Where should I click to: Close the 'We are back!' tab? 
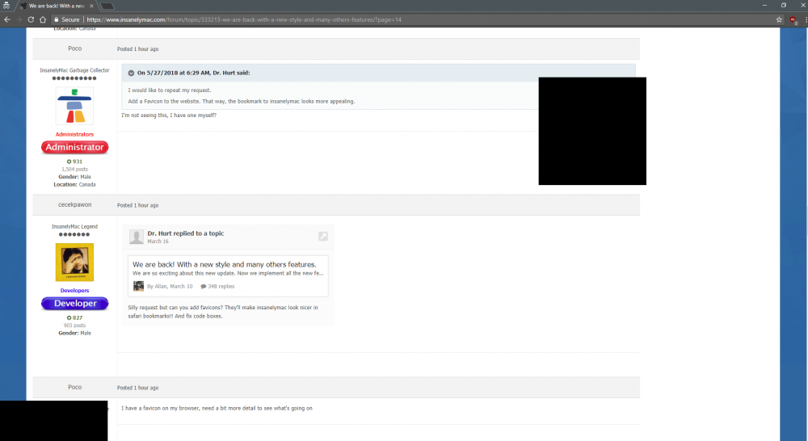[x=91, y=6]
